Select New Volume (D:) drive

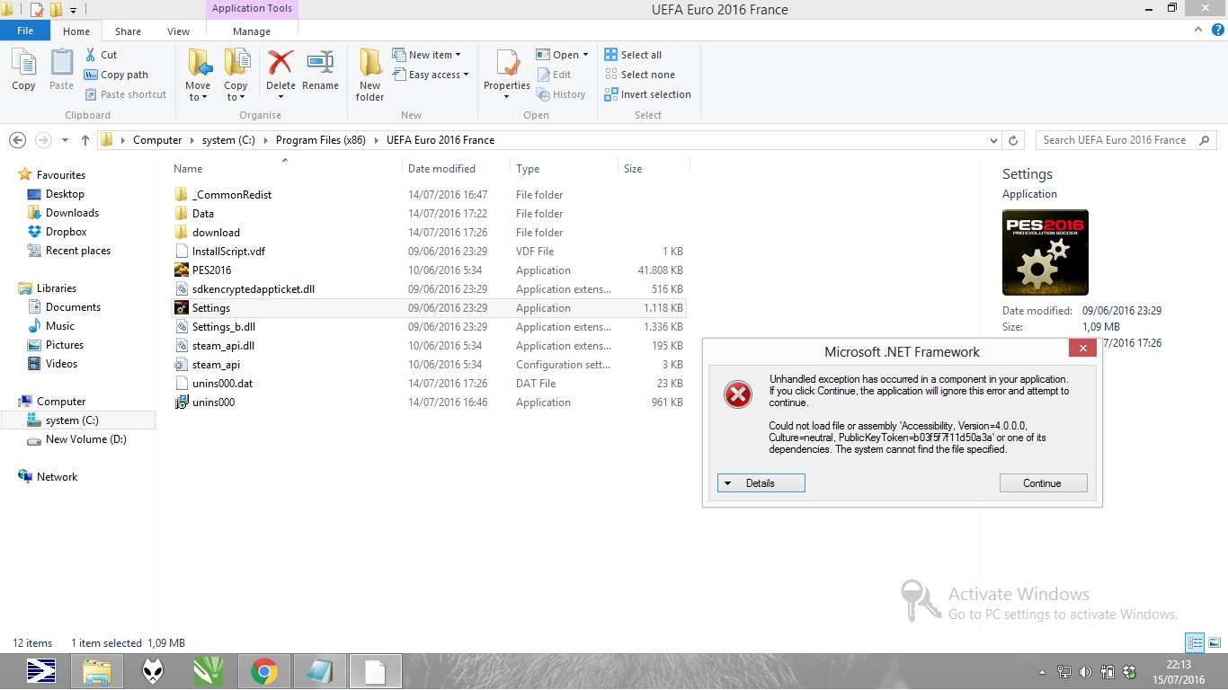(85, 439)
